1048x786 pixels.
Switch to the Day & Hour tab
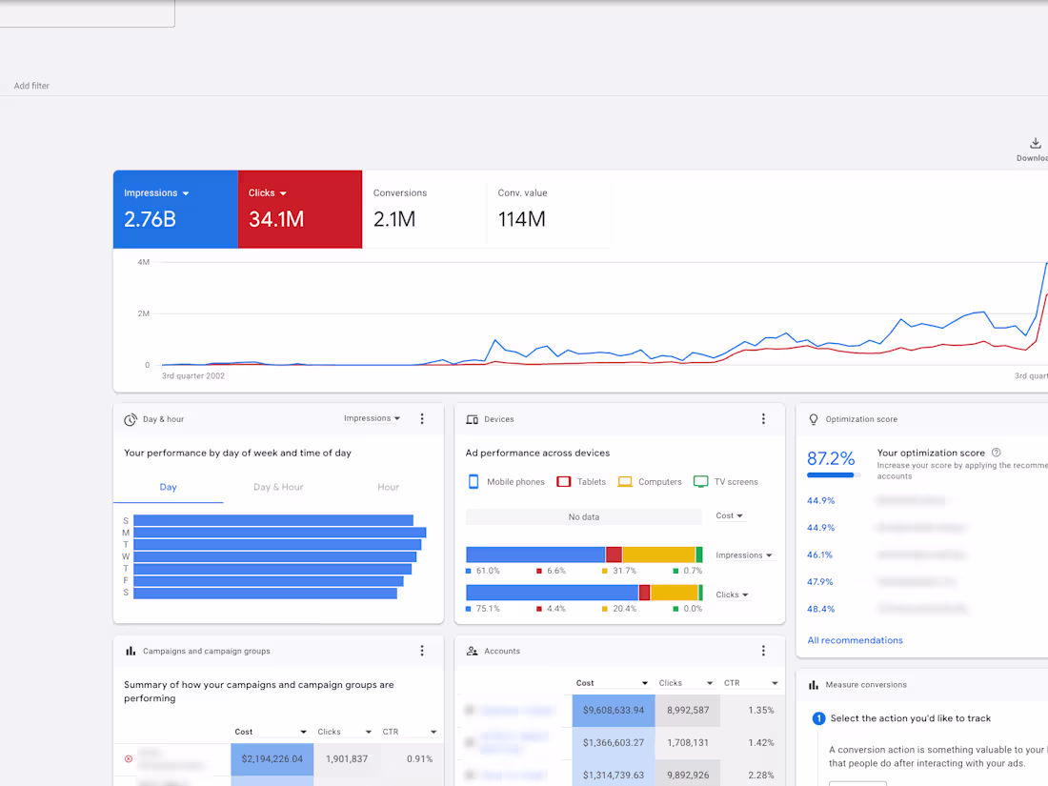click(x=277, y=487)
